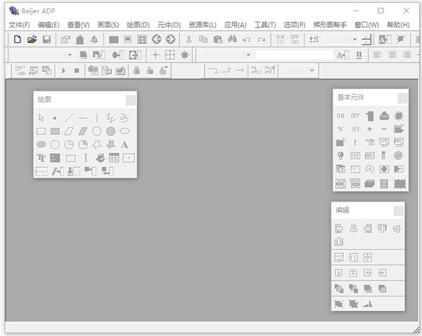This screenshot has height=336, width=422.
Task: Click the wide empty text field in toolbar
Action: coord(293,55)
